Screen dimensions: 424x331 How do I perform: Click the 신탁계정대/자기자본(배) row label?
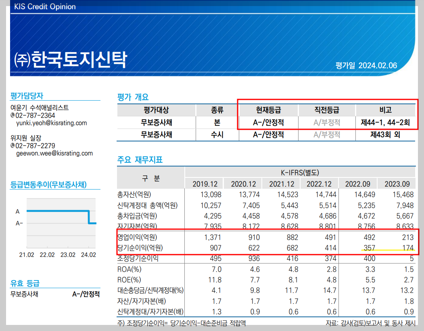pos(150,312)
